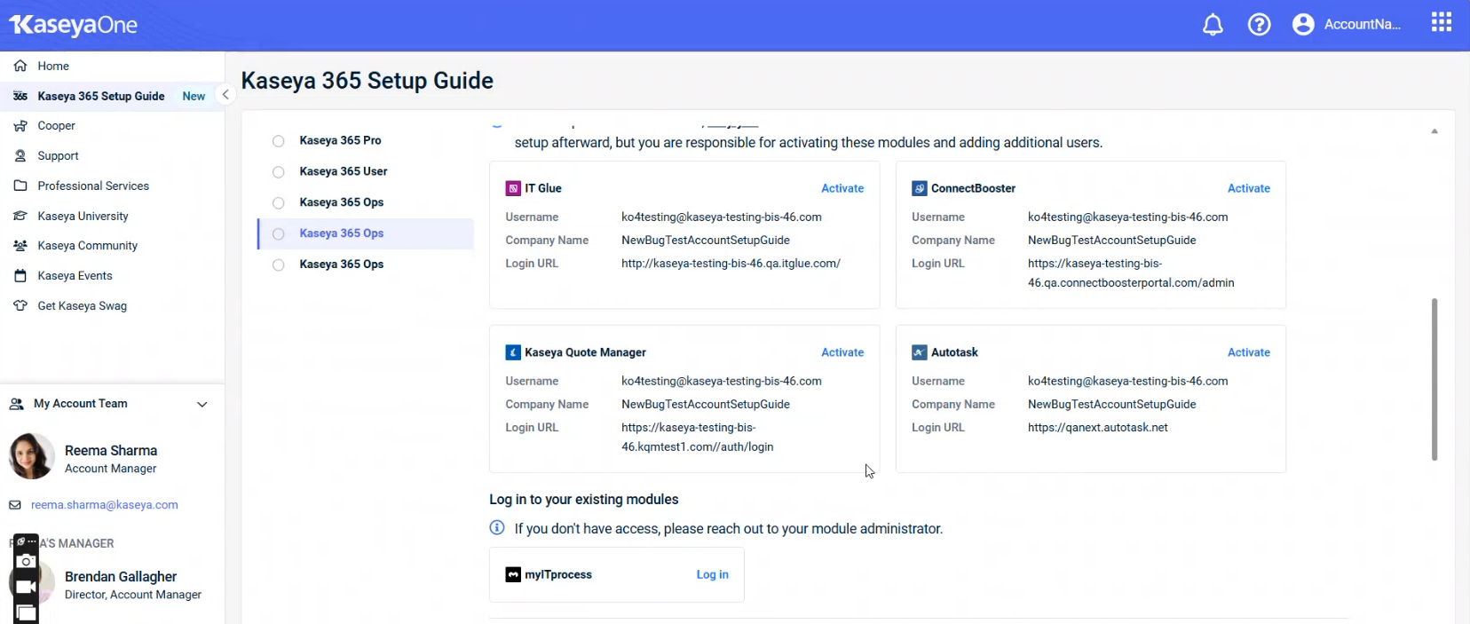
Task: Click the Kaseya Quote Manager login URL text
Action: 698,438
